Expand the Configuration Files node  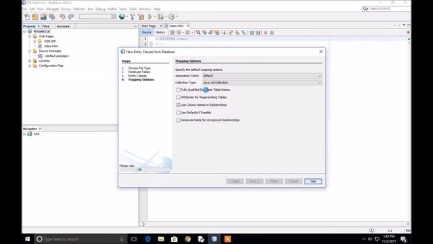pyautogui.click(x=30, y=66)
